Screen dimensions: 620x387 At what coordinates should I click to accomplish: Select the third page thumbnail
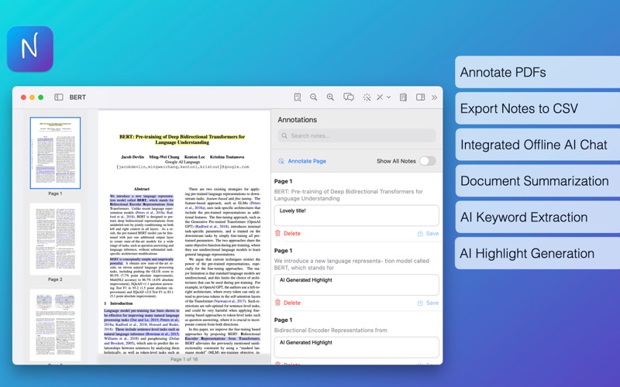coord(55,325)
